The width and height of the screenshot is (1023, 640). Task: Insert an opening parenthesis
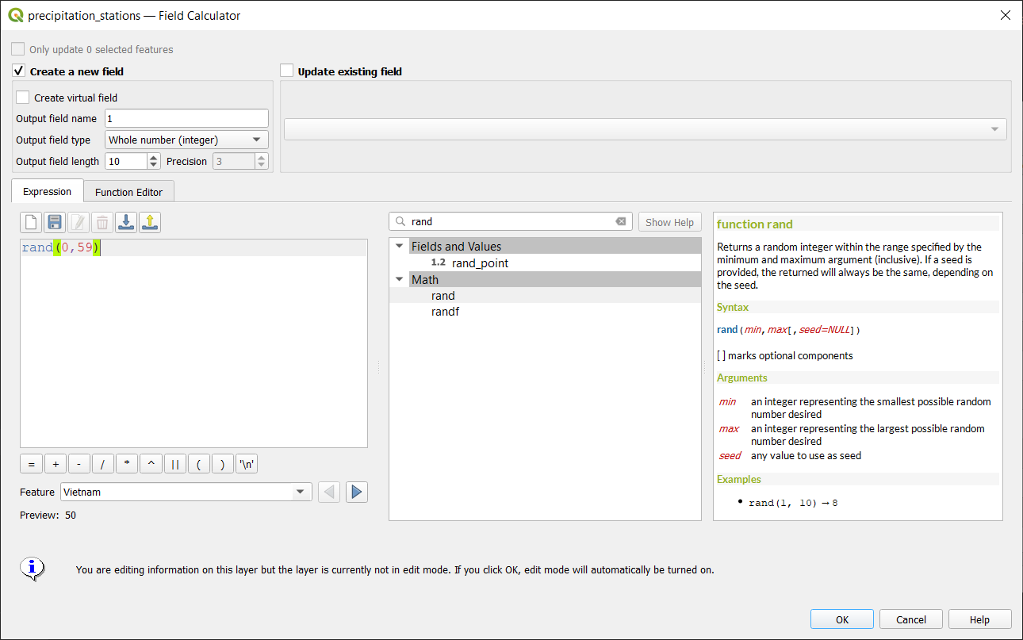(198, 465)
